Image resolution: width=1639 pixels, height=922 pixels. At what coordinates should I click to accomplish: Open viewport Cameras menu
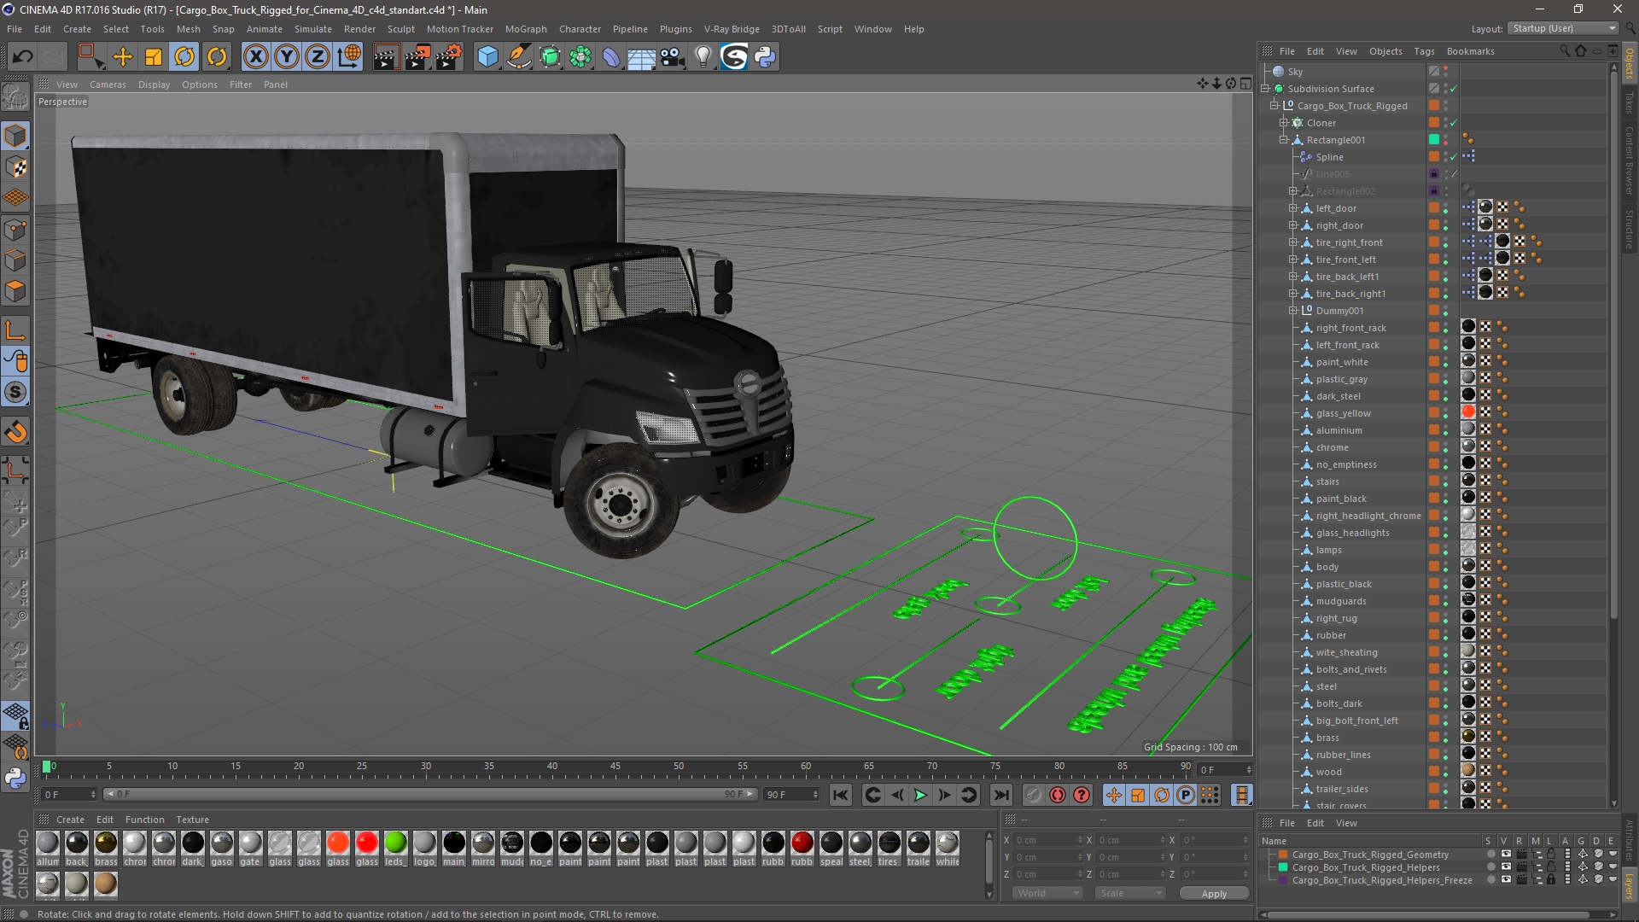click(x=108, y=85)
